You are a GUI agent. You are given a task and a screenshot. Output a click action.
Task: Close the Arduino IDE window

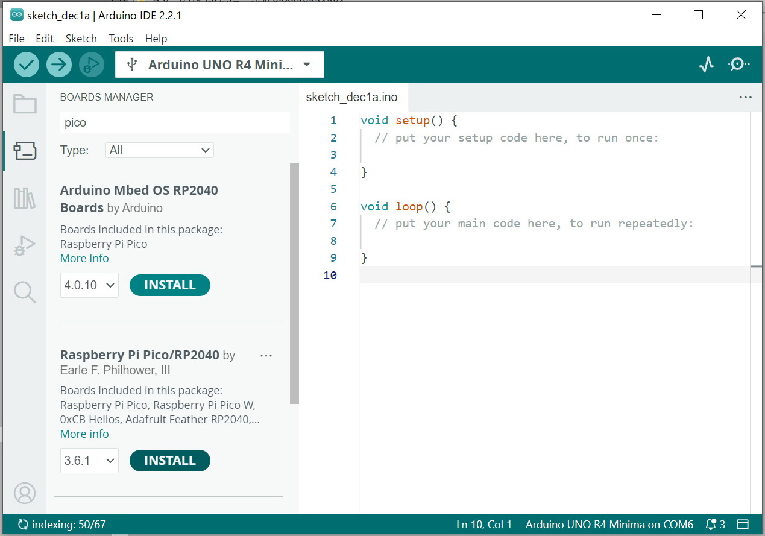point(741,16)
